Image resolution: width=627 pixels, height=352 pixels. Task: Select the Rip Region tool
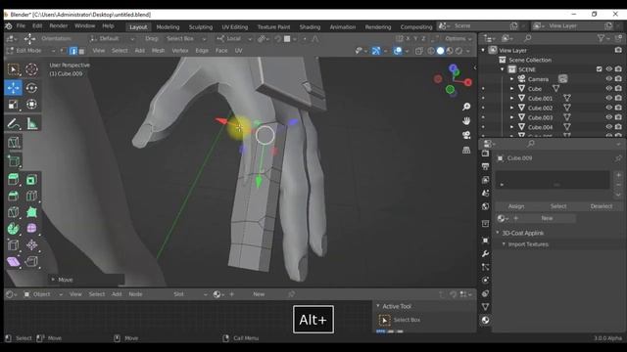click(31, 262)
